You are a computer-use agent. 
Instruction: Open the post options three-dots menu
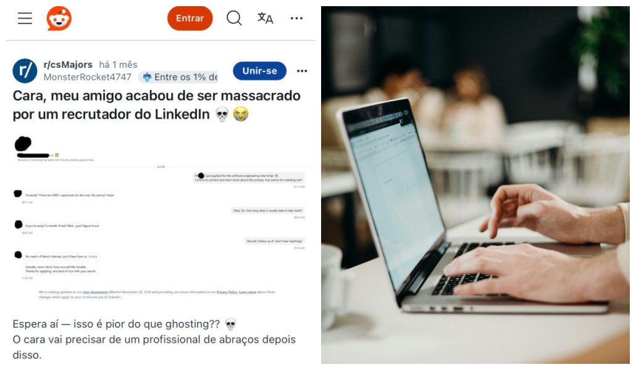[x=302, y=71]
